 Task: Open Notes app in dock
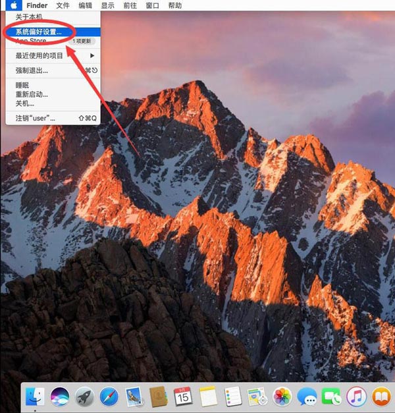tap(207, 396)
